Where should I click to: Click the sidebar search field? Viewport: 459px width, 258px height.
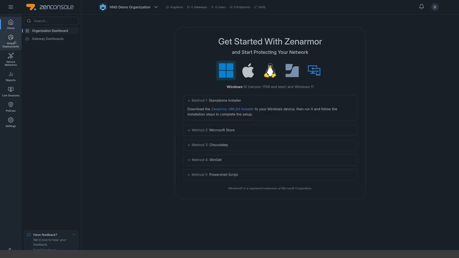click(x=51, y=21)
